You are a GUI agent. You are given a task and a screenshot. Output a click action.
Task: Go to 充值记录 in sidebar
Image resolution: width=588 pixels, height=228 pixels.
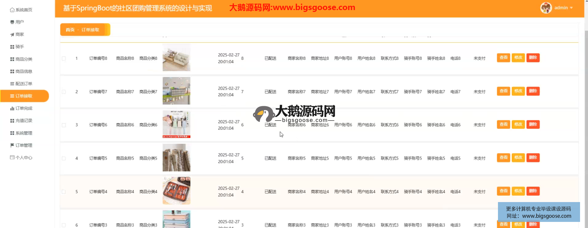tap(24, 121)
